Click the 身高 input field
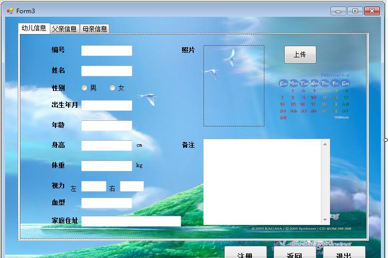The image size is (388, 258). 107,146
